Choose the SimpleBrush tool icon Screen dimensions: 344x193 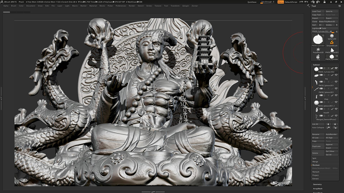332,43
